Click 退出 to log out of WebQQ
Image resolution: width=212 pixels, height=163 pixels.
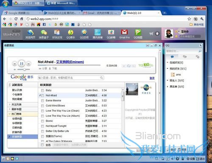[x=201, y=159]
